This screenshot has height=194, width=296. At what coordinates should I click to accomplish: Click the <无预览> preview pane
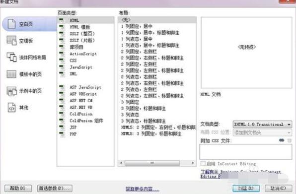(x=246, y=53)
